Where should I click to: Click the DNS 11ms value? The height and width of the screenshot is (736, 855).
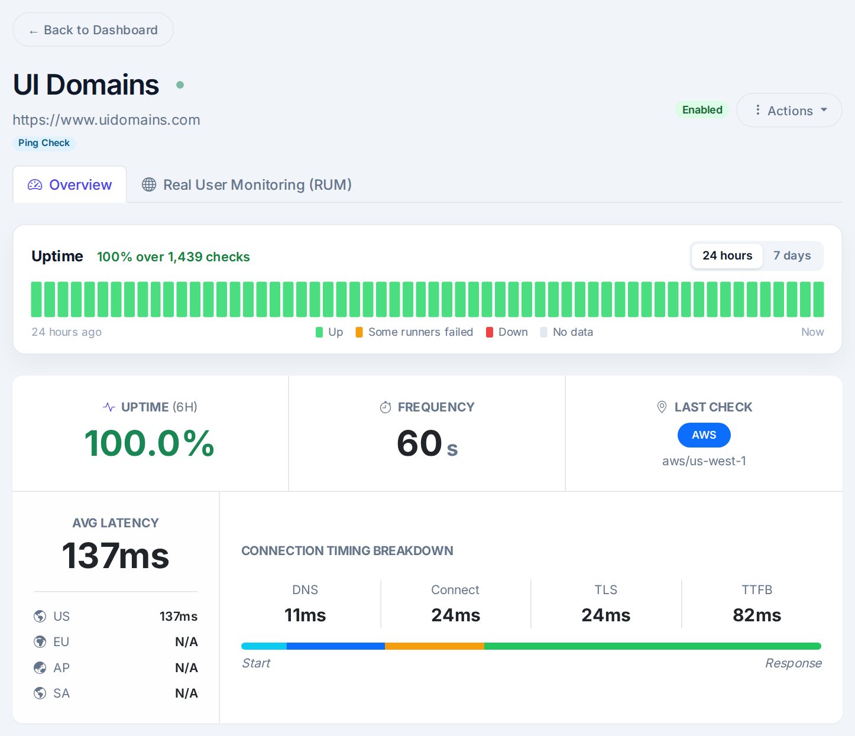[305, 615]
